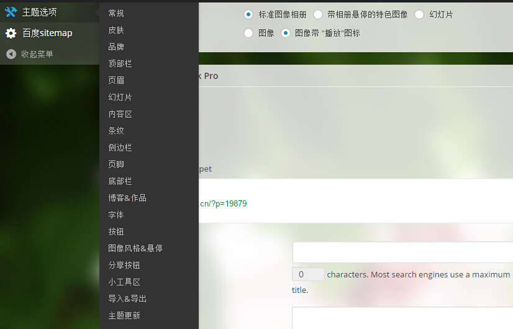
Task: Open the 常规 submenu item
Action: coord(116,13)
